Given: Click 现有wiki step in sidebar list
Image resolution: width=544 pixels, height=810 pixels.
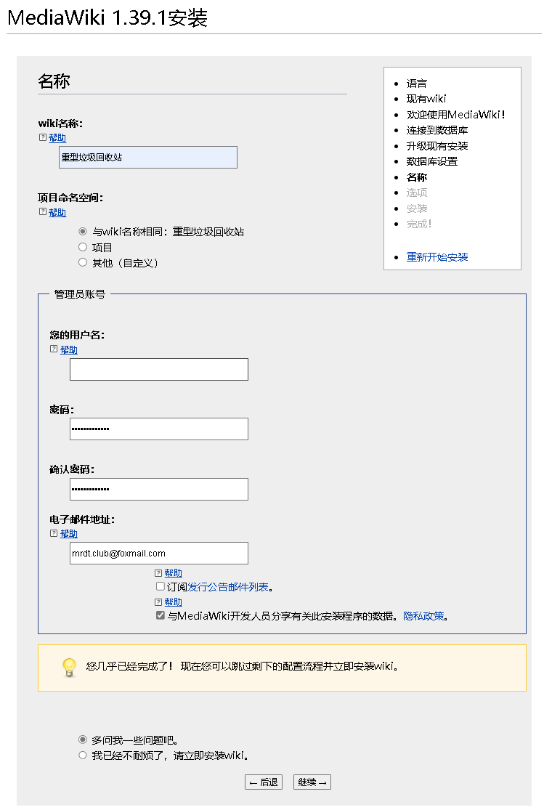Looking at the screenshot, I should coord(426,99).
